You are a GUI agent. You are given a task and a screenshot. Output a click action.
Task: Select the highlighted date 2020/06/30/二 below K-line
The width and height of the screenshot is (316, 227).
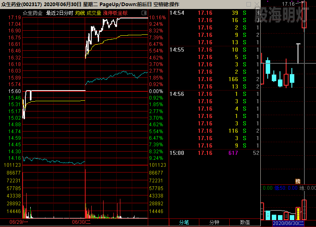tap(288, 223)
